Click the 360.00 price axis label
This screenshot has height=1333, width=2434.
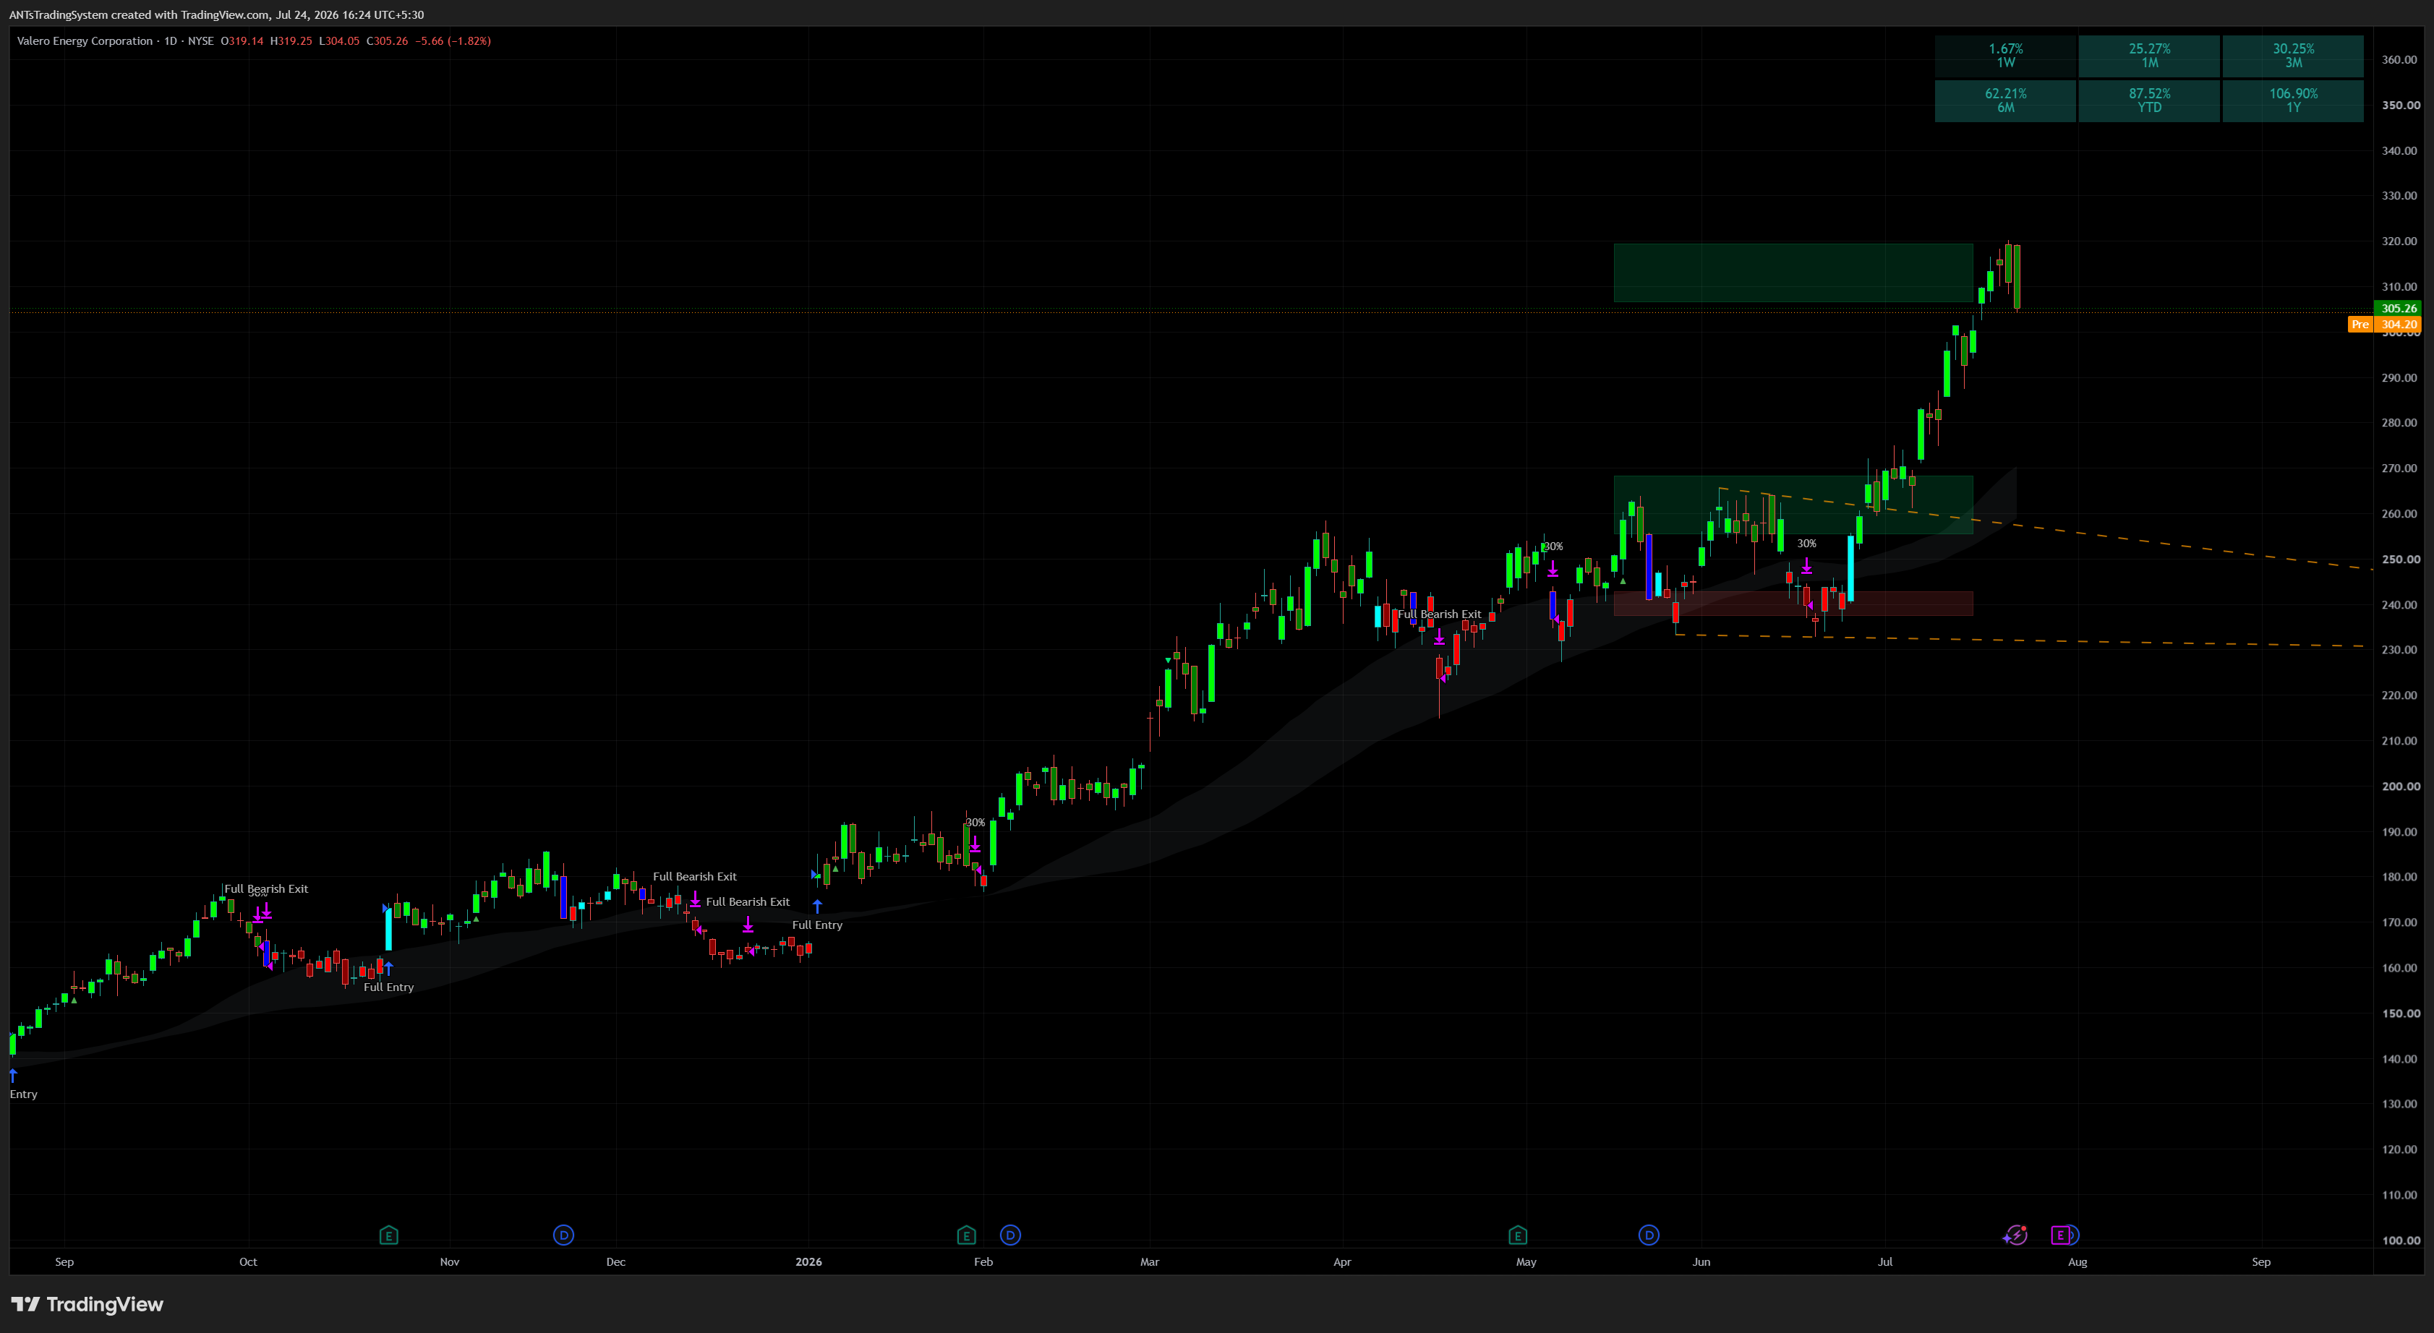coord(2399,59)
